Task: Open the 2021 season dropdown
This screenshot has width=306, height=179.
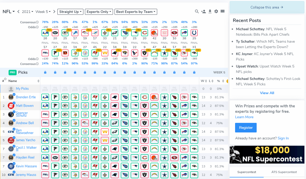Action: coord(28,12)
